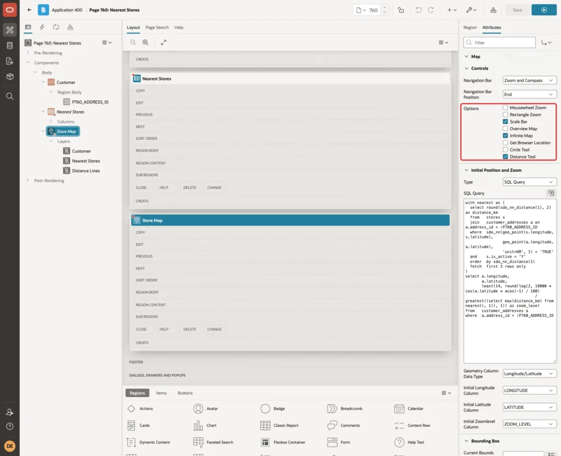Click the Application 400 page icon

(x=43, y=10)
